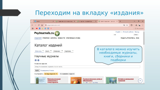Open the КЛЮЧЕВЫЕ СЛОВА menu item
Screen dimensions: 160x90
(x=73, y=38)
